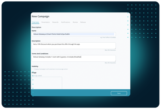Switch to the Release tab
The image size is (161, 109).
click(83, 22)
